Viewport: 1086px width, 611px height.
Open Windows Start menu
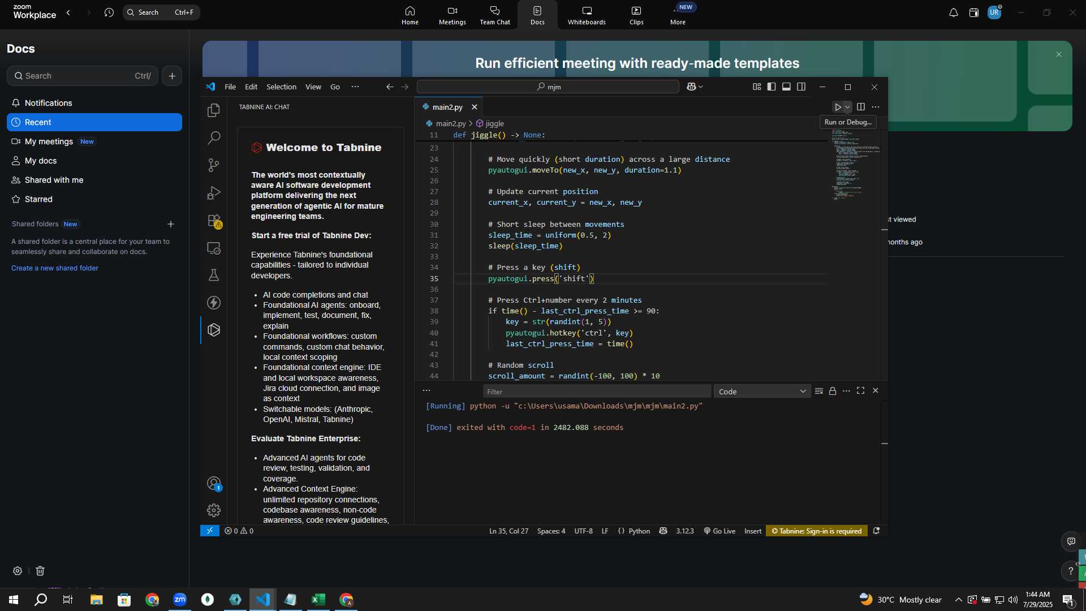[14, 600]
